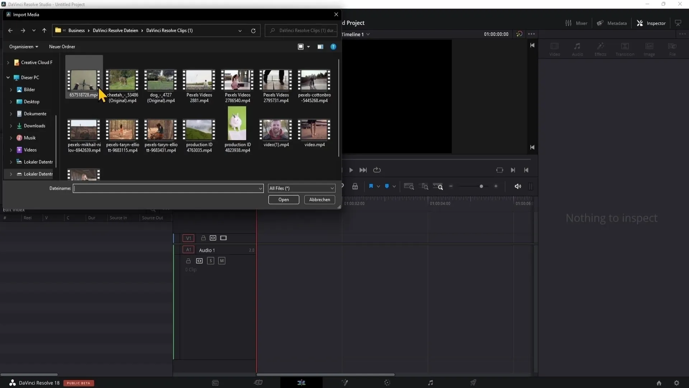Mute Audio 1 track using M button
689x388 pixels.
(x=221, y=260)
